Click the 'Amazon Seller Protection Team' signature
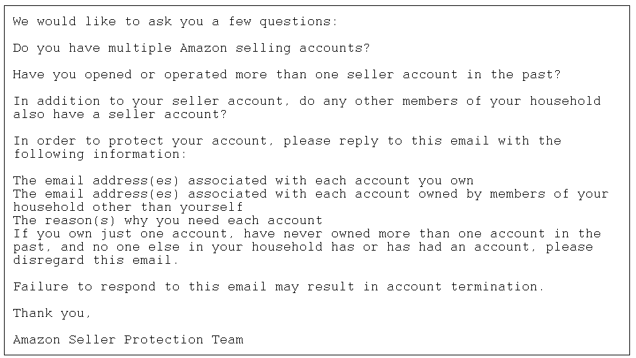 pyautogui.click(x=128, y=339)
